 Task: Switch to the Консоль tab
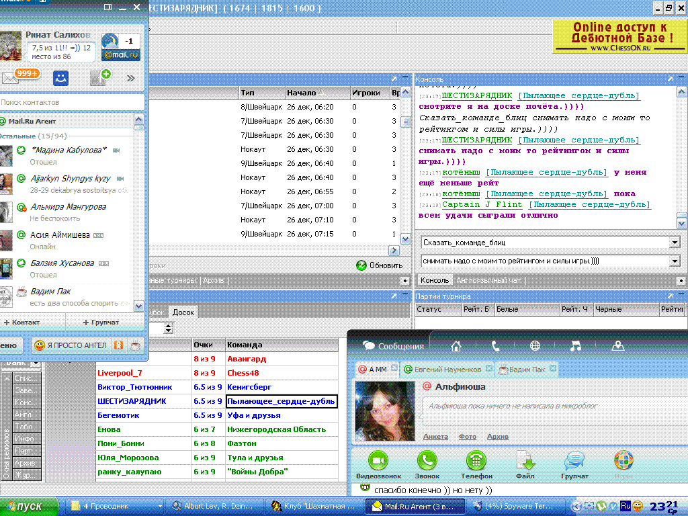tap(435, 280)
